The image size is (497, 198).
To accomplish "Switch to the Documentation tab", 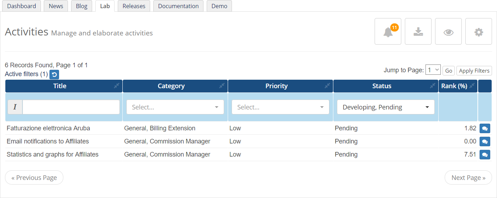I will tap(178, 6).
